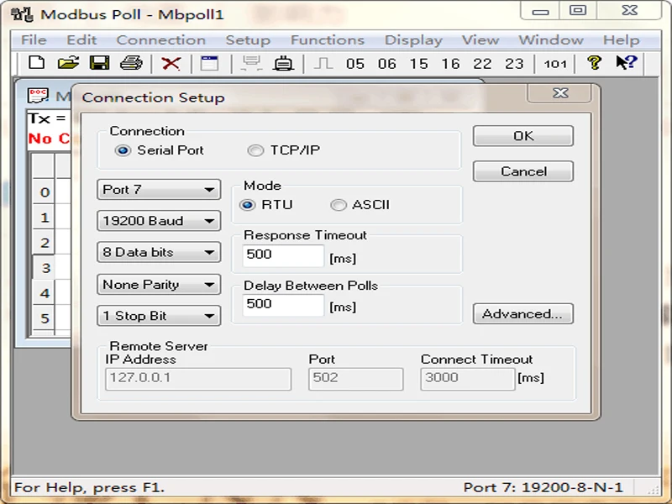Click function 06 toolbar button
672x504 pixels.
coord(386,64)
